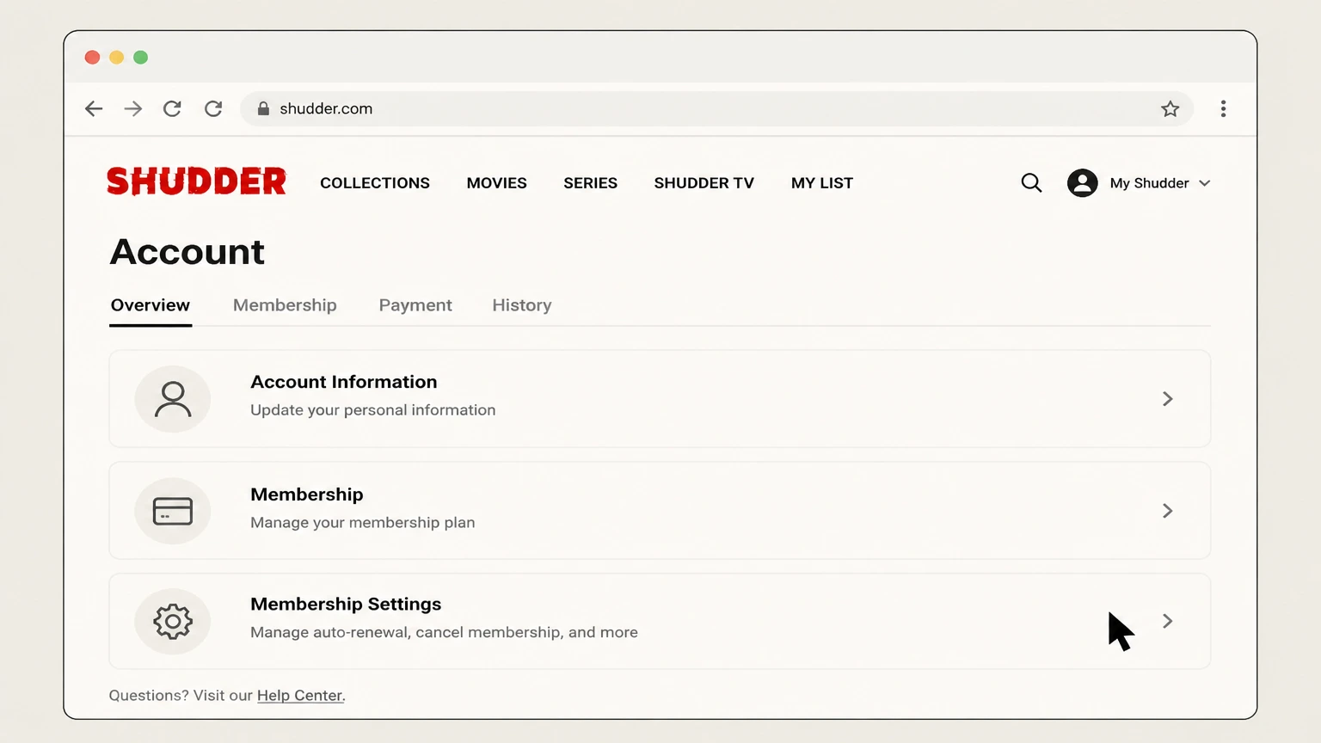Maximize the window with green button
The image size is (1321, 743).
point(140,58)
